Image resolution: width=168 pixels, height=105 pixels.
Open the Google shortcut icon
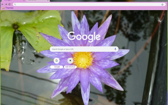pos(57,61)
